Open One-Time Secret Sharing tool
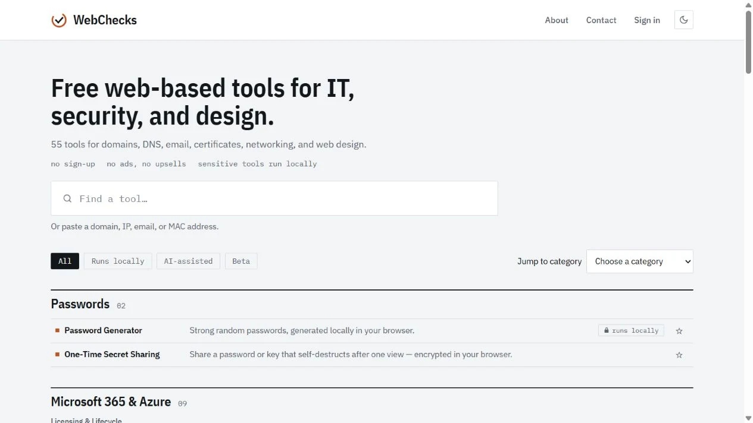This screenshot has width=753, height=423. tap(112, 354)
